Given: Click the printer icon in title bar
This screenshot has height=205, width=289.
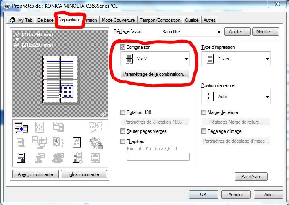Looking at the screenshot, I should [7, 6].
